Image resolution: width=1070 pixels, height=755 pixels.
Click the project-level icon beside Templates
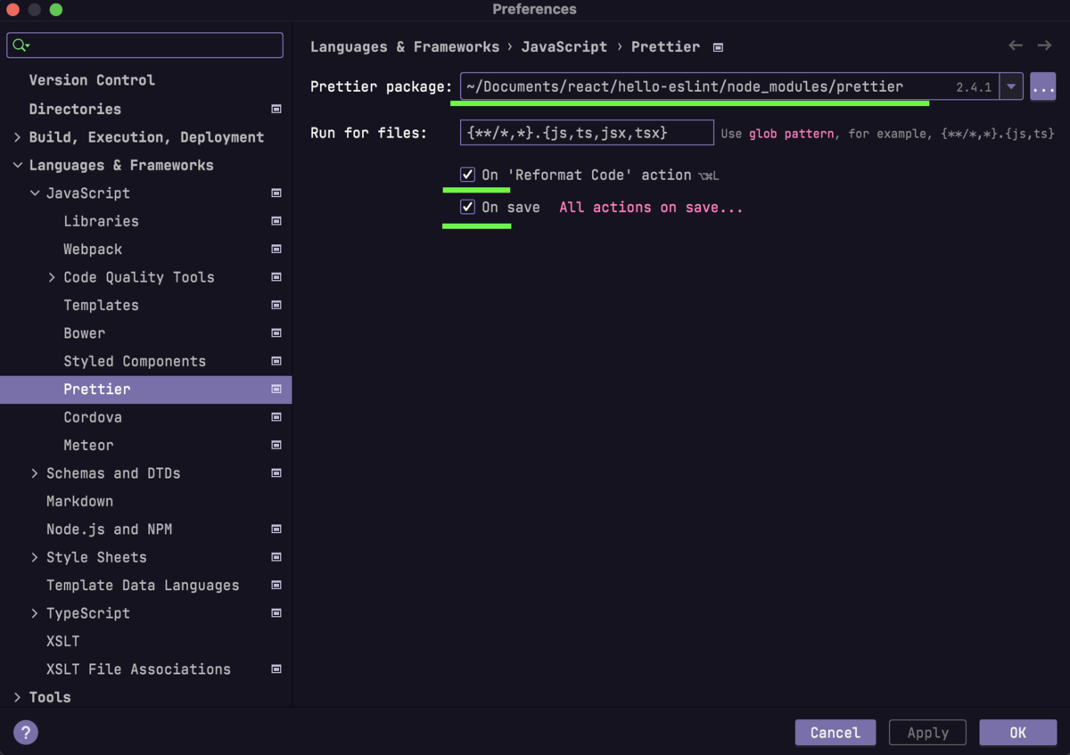tap(276, 305)
